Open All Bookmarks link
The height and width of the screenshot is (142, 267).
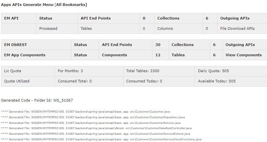click(71, 5)
